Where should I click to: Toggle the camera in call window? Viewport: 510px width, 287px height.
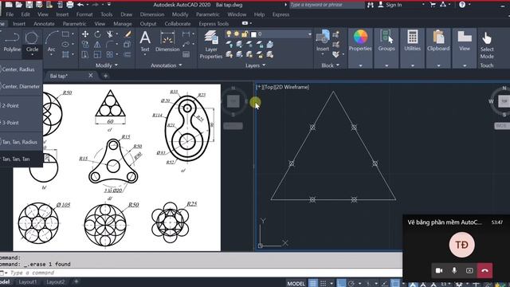439,270
